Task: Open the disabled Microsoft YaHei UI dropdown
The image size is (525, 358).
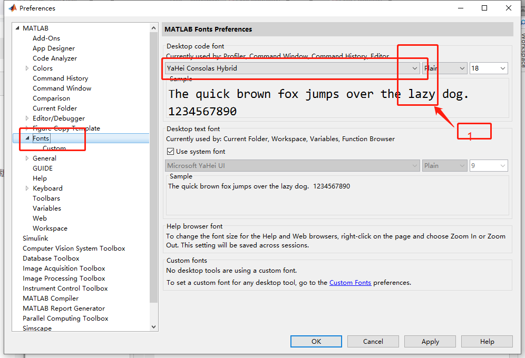Action: click(x=293, y=165)
